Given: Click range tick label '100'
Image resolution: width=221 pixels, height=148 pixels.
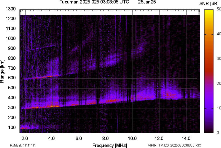Looking at the screenshot, I should pos(12,127).
